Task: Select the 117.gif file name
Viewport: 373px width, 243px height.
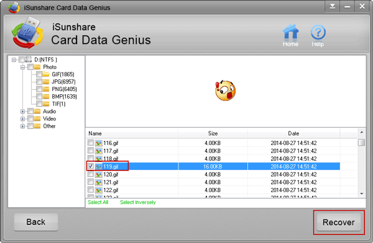Action: click(111, 151)
